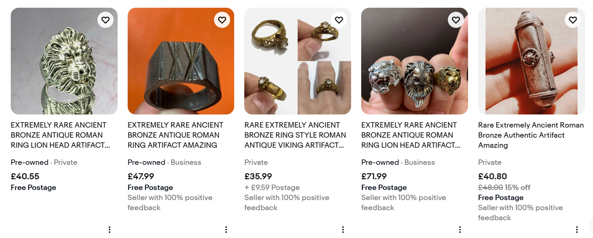Click the three-dot icon below the Viking ring

click(343, 230)
